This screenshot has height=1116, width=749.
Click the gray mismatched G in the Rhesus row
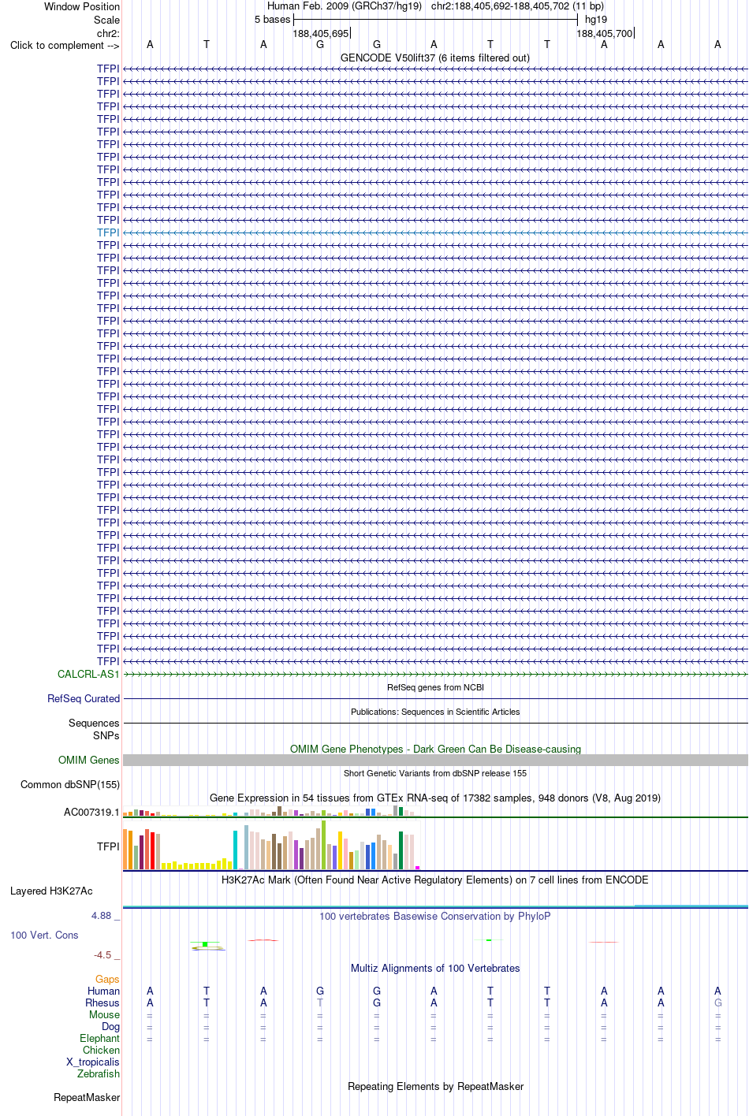(717, 1003)
